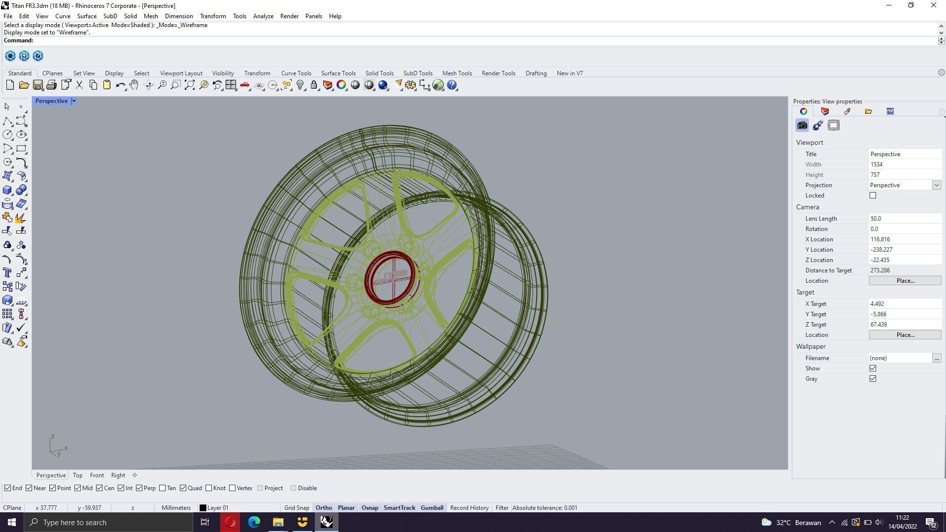The image size is (946, 532).
Task: Select the Text object tool
Action: click(7, 272)
